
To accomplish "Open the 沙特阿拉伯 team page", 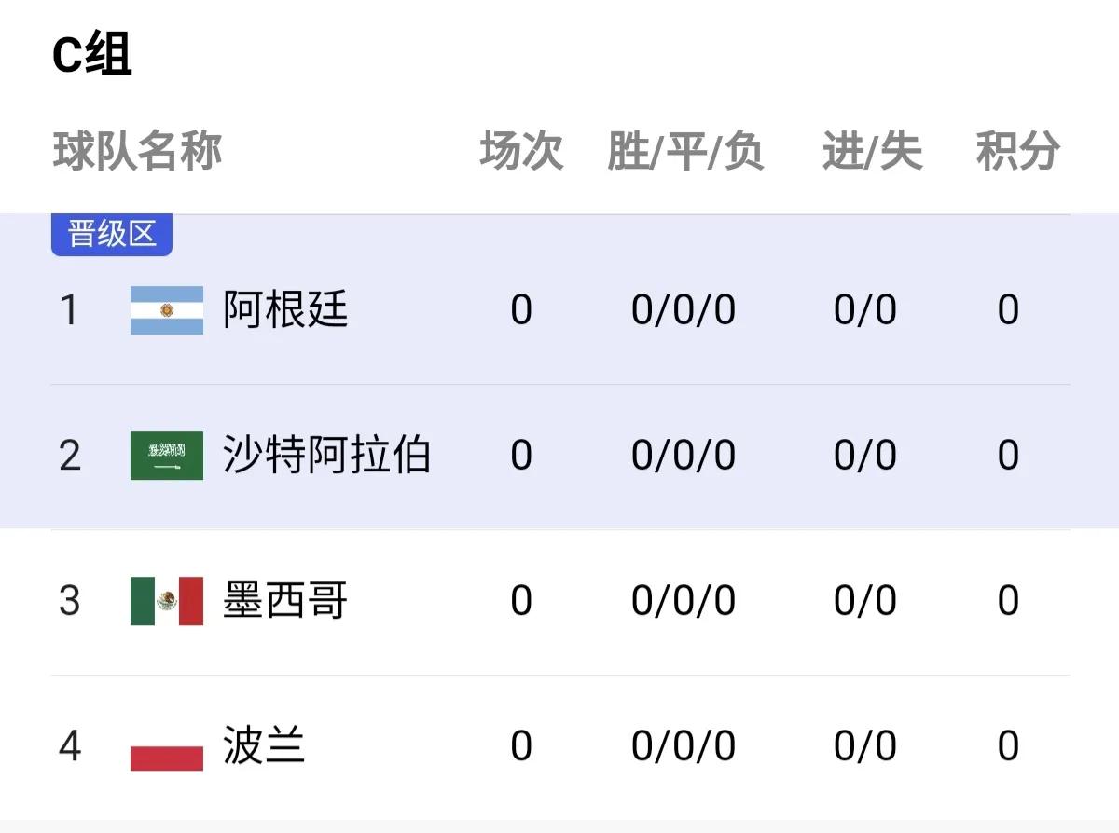I will point(326,455).
